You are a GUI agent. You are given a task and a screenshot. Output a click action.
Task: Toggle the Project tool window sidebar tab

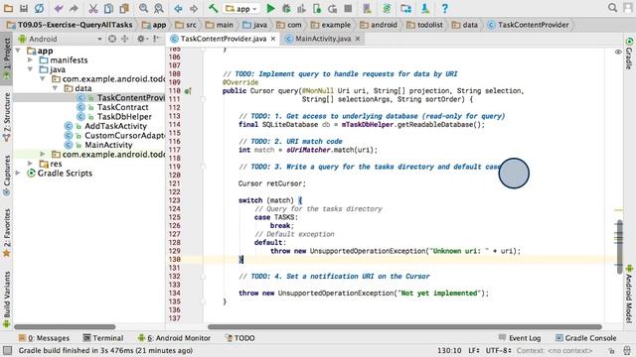[7, 59]
